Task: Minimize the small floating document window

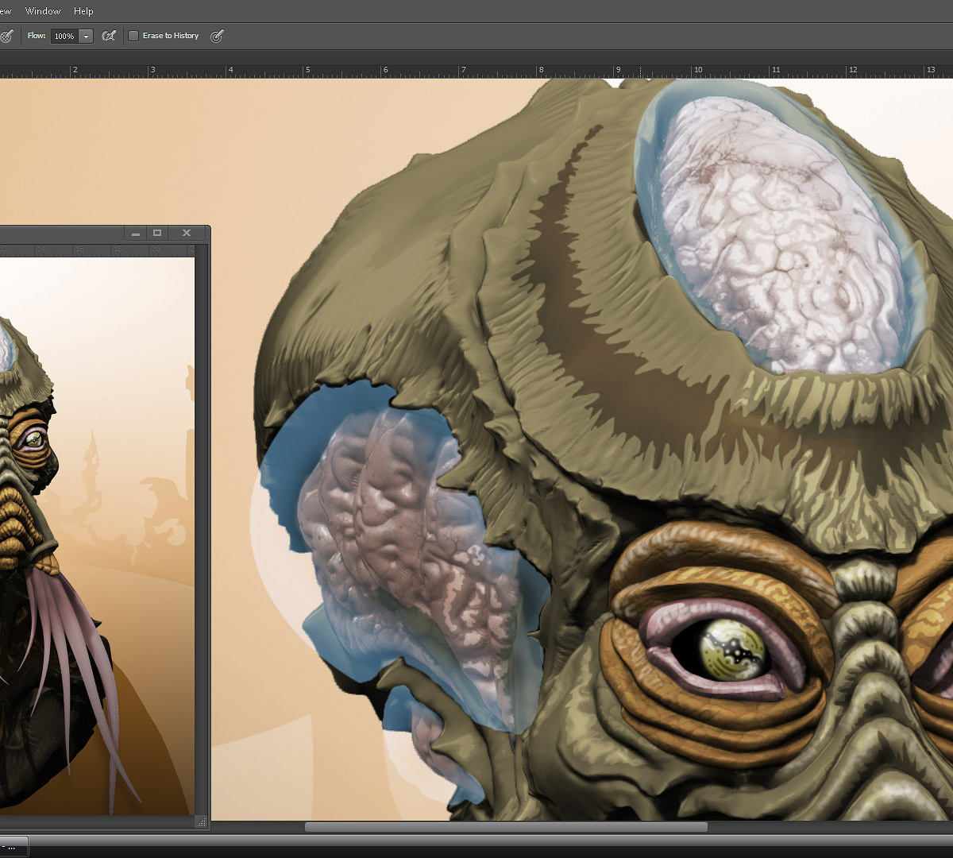Action: [136, 233]
